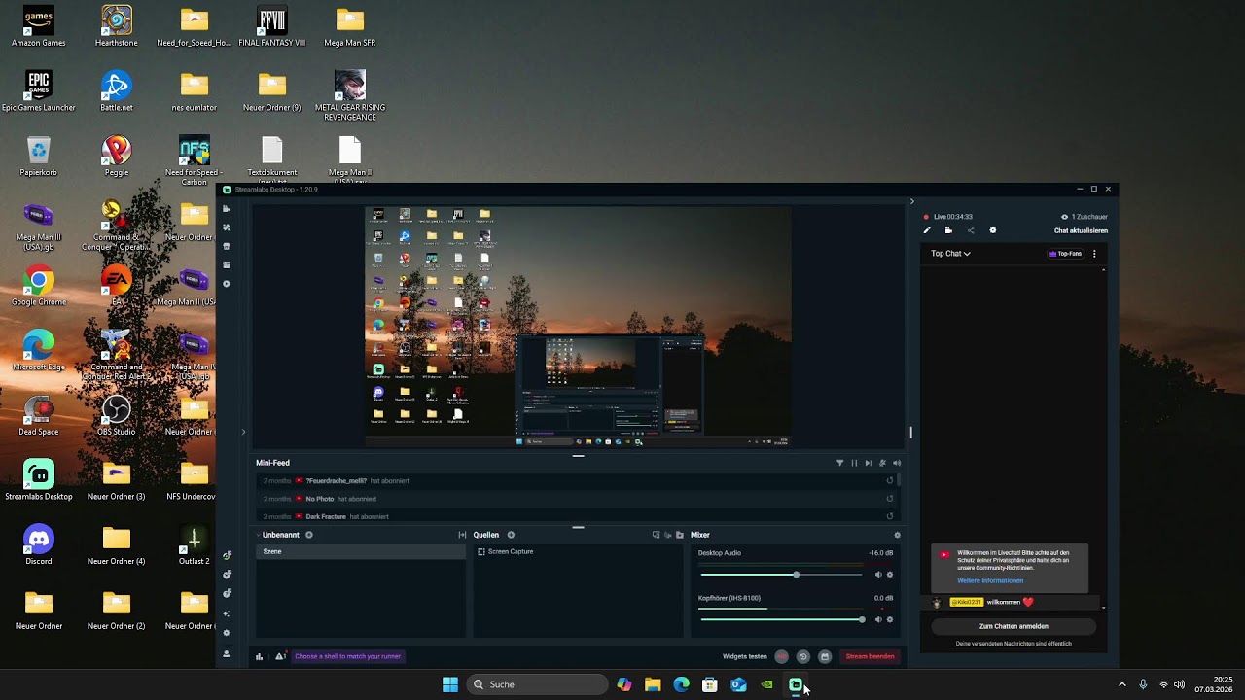
Task: Toggle mute event sounds in Mini-Feed
Action: pos(882,463)
